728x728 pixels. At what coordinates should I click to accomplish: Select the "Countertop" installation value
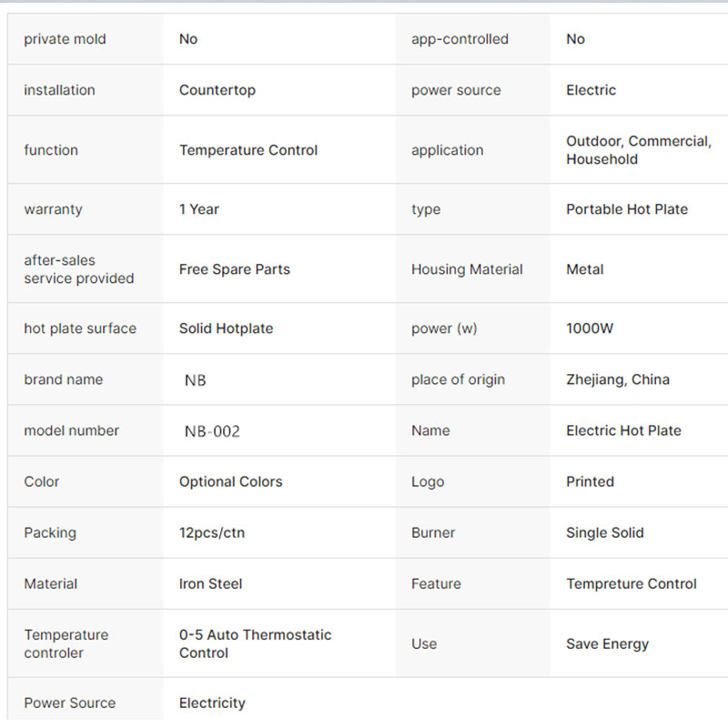(217, 90)
